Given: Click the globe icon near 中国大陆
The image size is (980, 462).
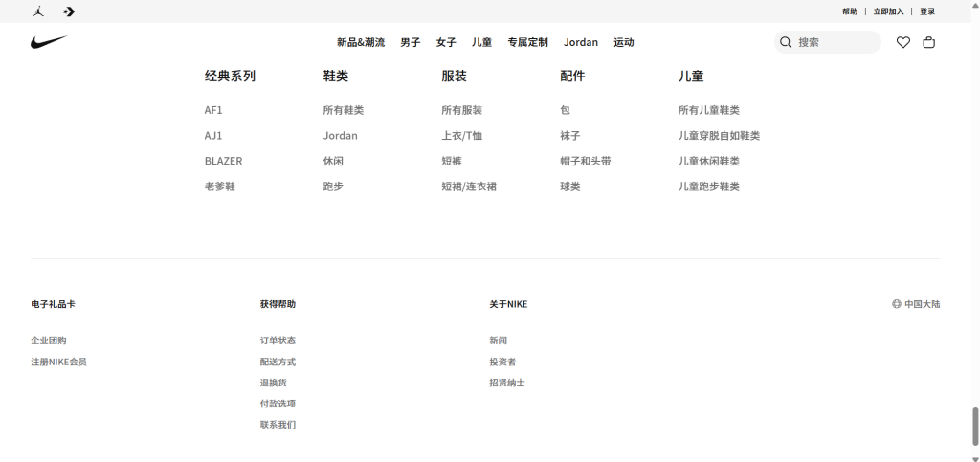Looking at the screenshot, I should point(896,304).
